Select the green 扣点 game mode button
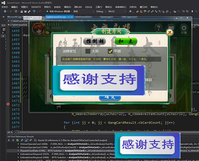 (x=126, y=41)
